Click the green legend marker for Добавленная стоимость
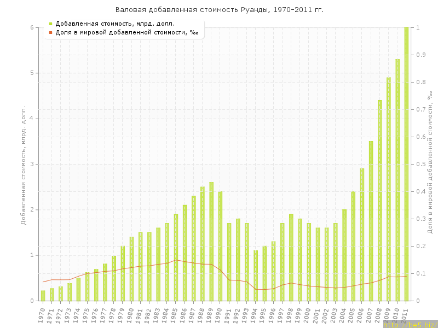 pos(50,24)
